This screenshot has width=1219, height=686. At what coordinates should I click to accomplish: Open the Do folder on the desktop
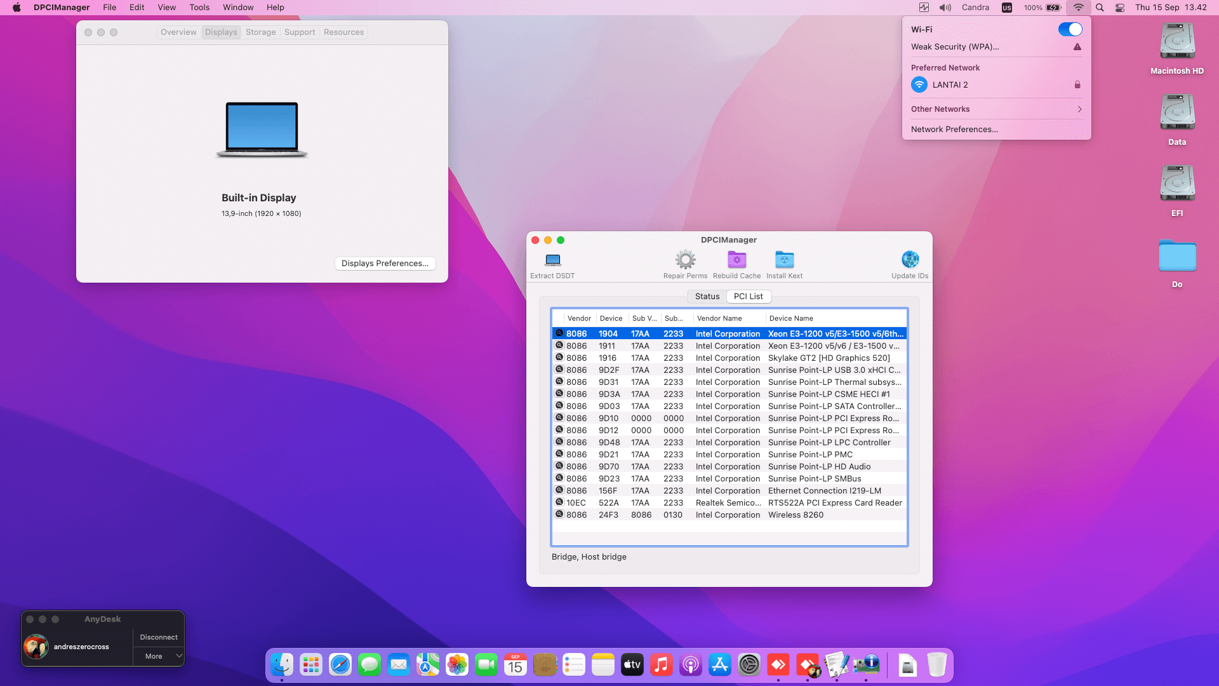[1177, 262]
